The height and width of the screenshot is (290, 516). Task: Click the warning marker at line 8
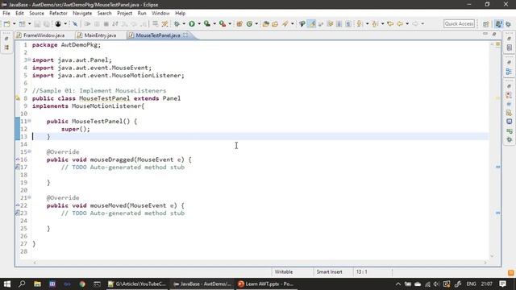[x=18, y=98]
